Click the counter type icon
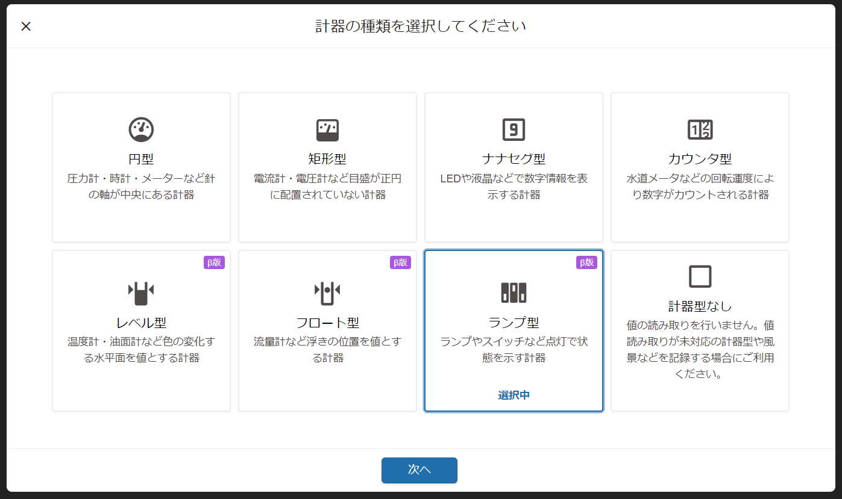This screenshot has width=842, height=499. coord(700,129)
